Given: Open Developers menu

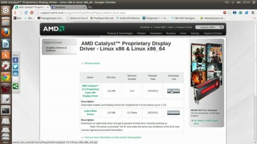Looking at the screenshot, I should point(156,33).
